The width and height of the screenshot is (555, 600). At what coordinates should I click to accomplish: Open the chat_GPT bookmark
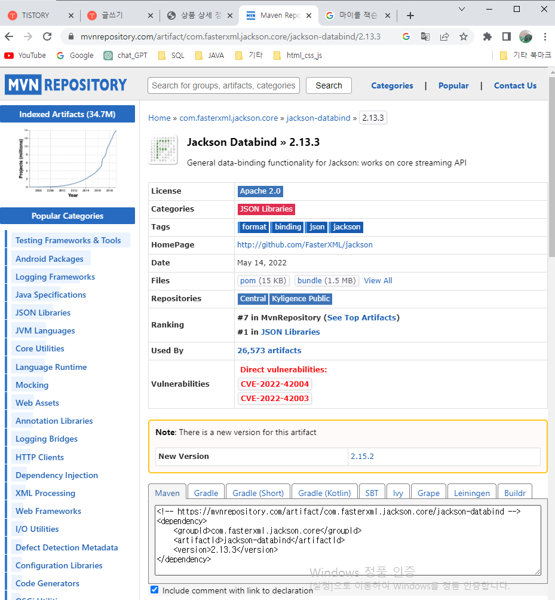(x=125, y=56)
